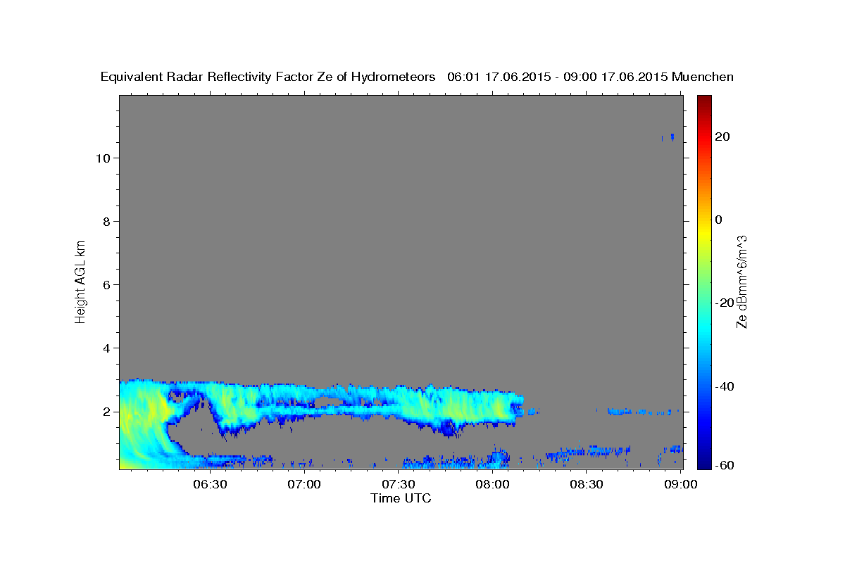Click the colorbar value label 20
845x563 pixels.
[721, 137]
